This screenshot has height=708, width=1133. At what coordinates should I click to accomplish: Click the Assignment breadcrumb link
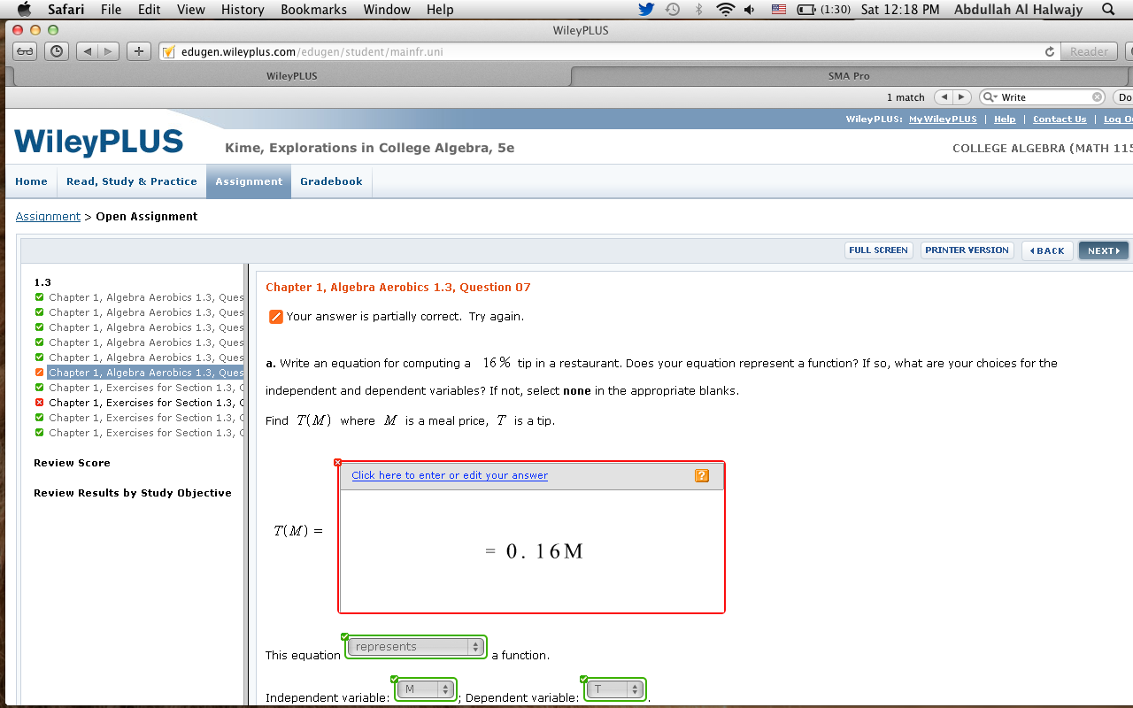[x=48, y=217]
